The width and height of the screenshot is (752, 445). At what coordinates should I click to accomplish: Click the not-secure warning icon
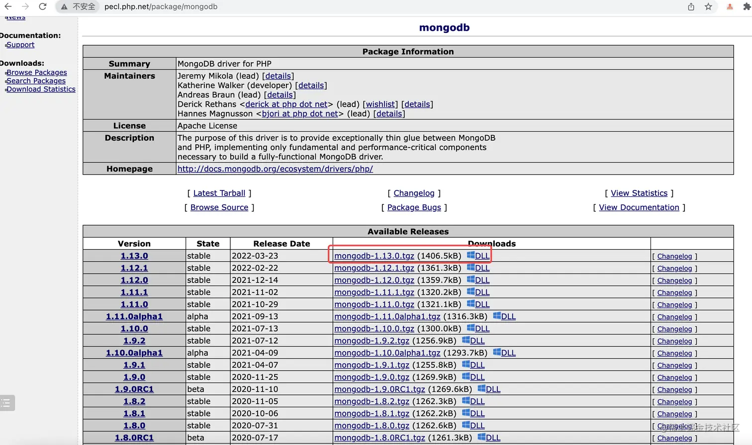[x=64, y=6]
